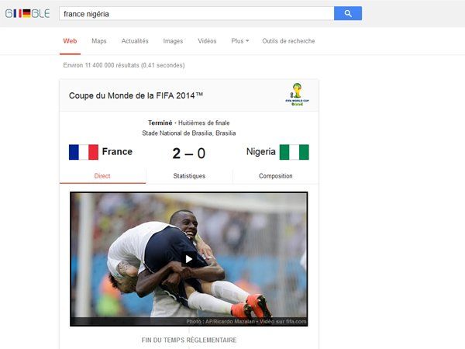Screen dimensions: 465x349
Task: Select the Direct match tab
Action: tap(102, 176)
